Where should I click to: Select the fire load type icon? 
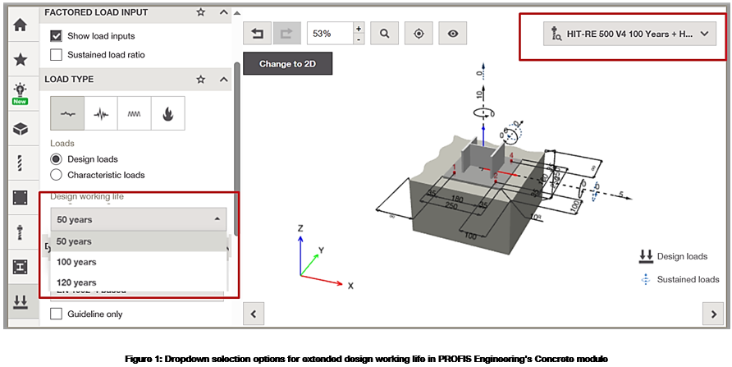coord(168,113)
